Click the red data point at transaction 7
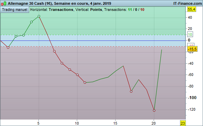203x126 pixels. click(x=55, y=51)
